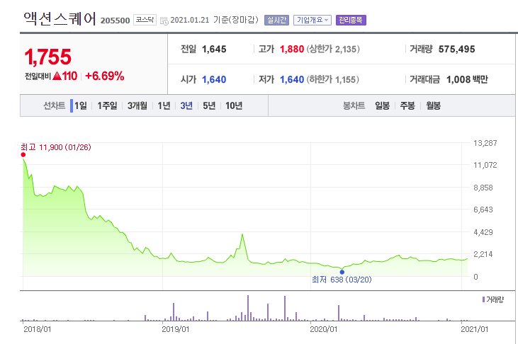
Task: Select the 3년 chart period
Action: pos(186,105)
